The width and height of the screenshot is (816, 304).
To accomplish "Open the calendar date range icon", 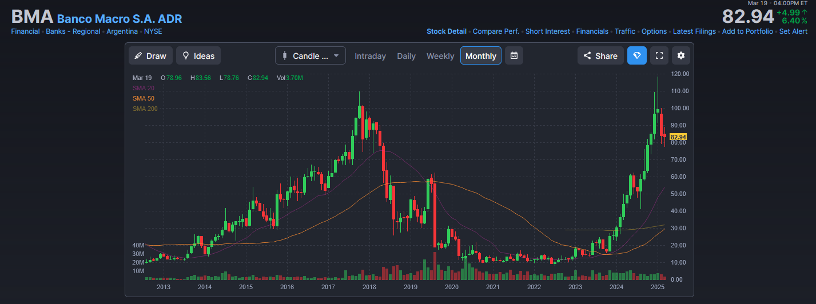I will [x=514, y=55].
